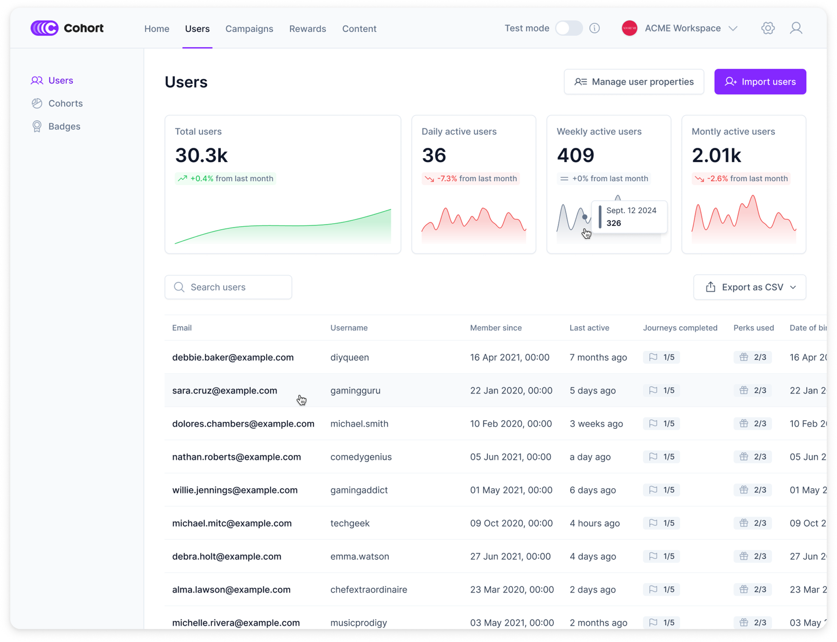Open the Rewards tab
This screenshot has height=642, width=837.
click(x=308, y=29)
